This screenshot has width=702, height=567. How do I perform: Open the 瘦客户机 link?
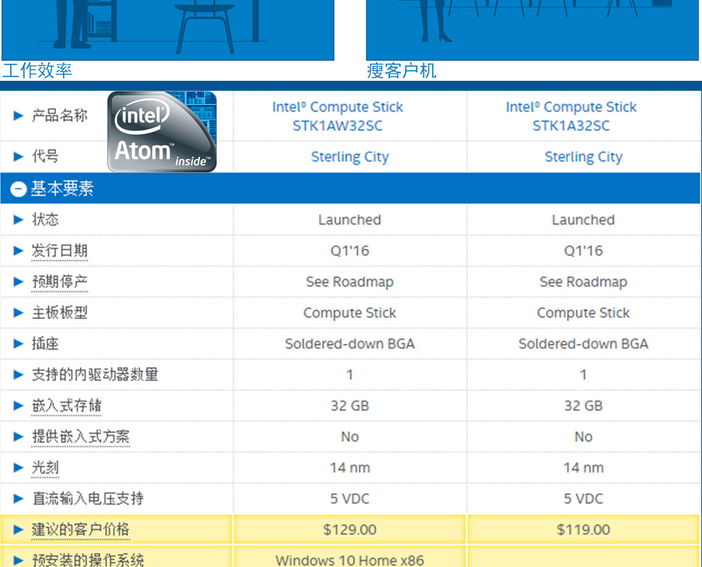[401, 71]
